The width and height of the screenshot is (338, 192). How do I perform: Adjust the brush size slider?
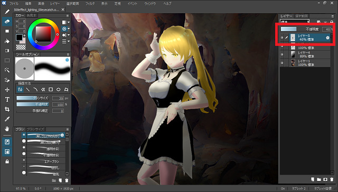(33, 98)
